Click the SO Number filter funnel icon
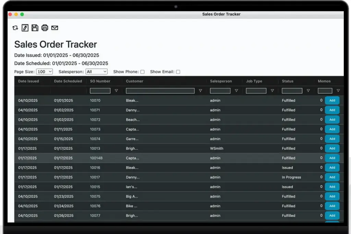This screenshot has height=234, width=351. pos(116,91)
